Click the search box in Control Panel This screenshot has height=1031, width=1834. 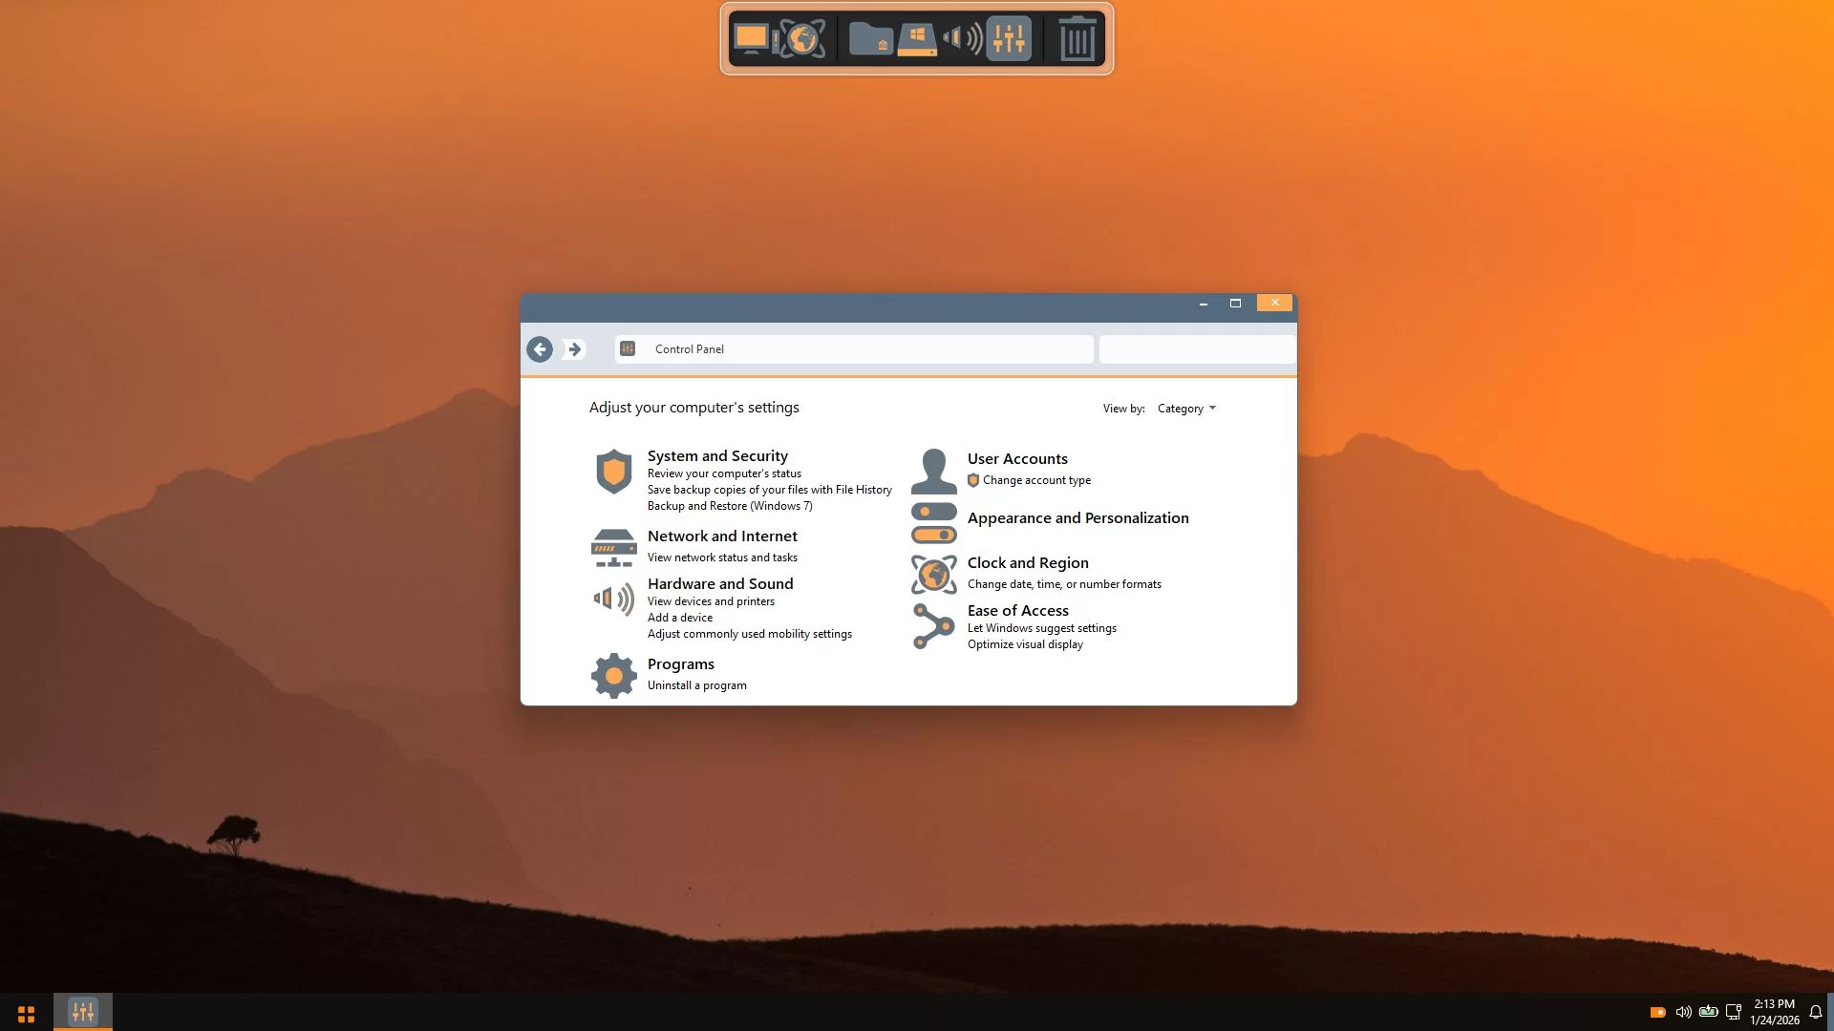coord(1196,349)
